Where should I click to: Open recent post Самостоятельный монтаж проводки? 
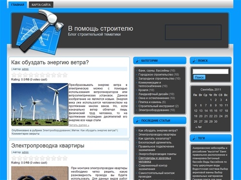[x=157, y=175]
